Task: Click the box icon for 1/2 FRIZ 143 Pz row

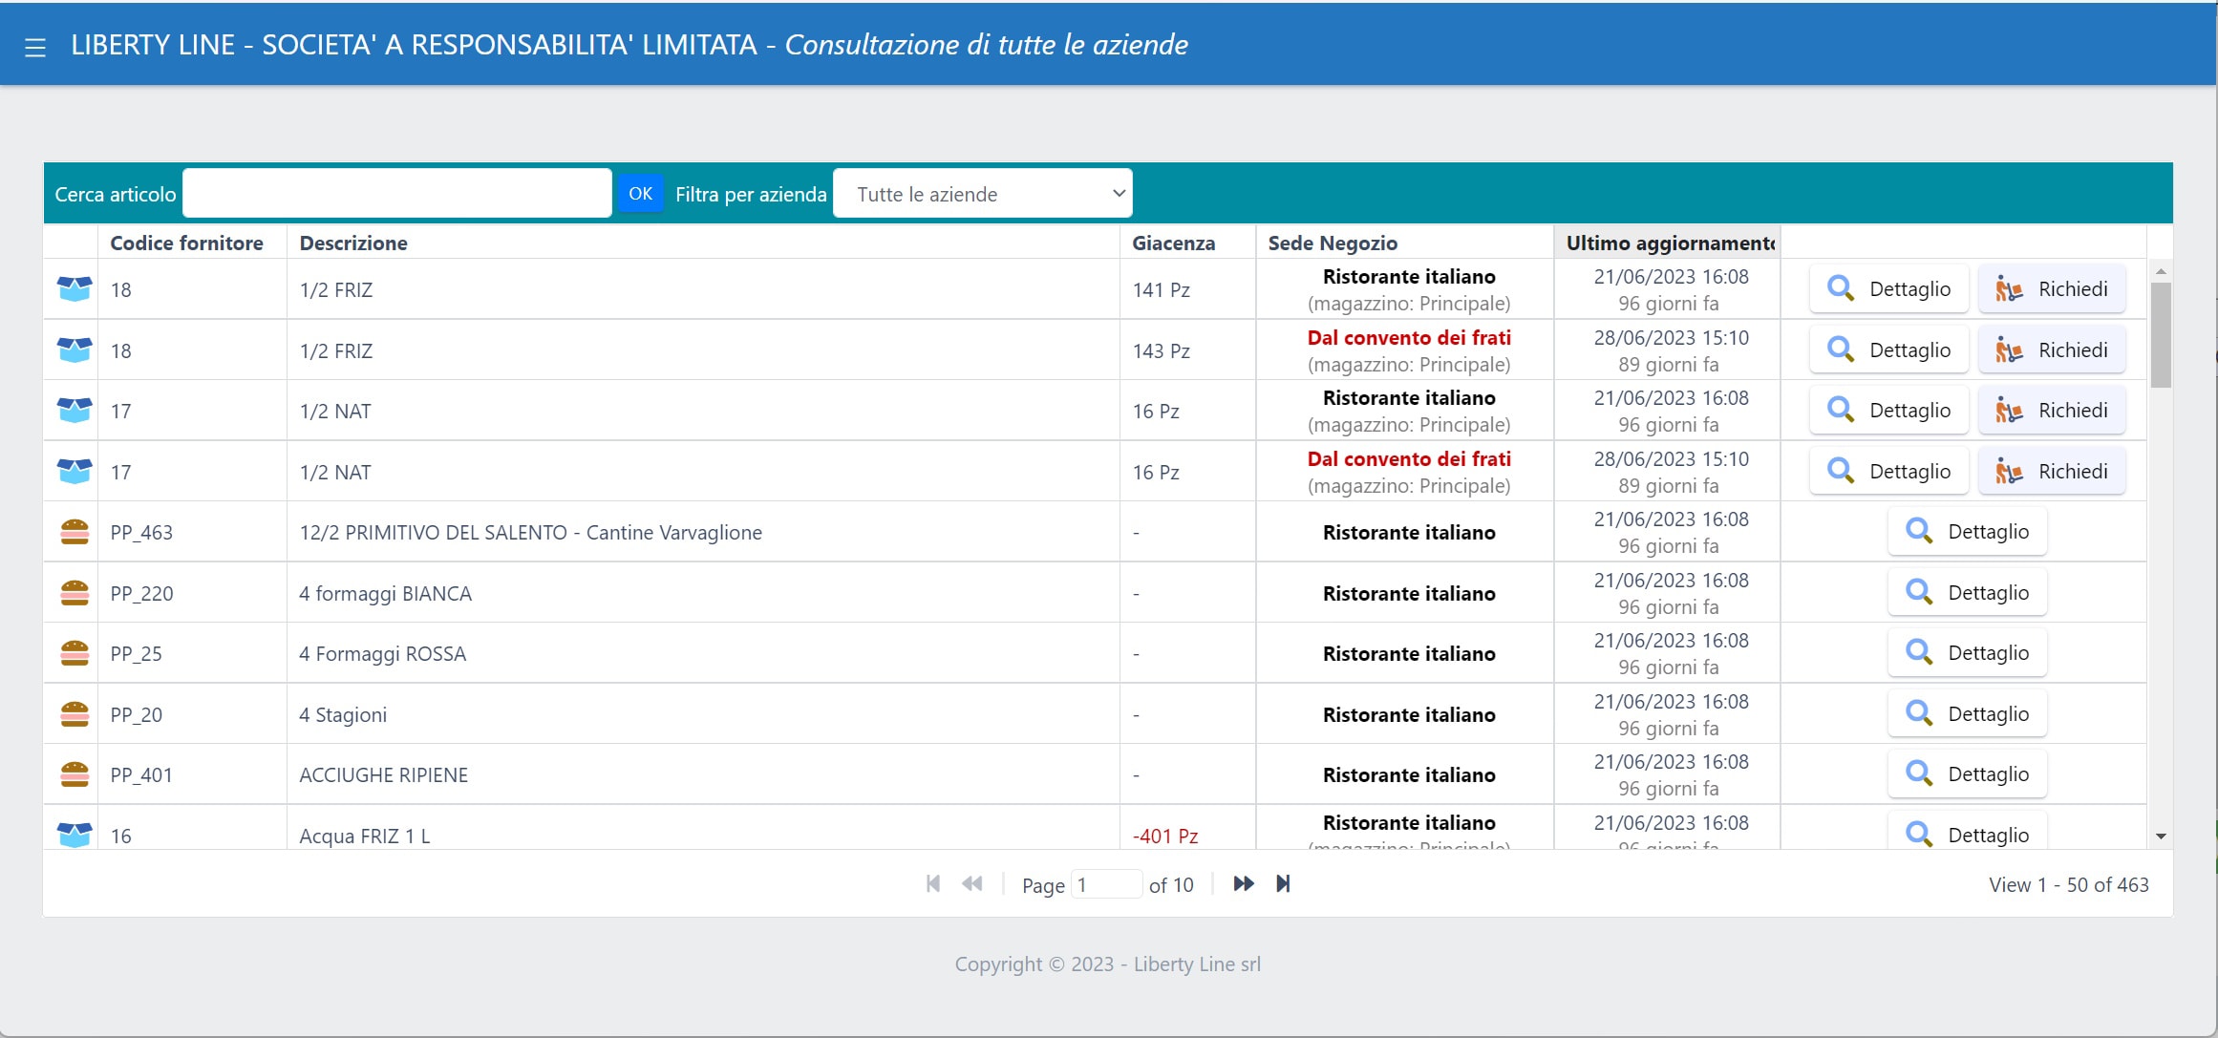Action: (x=75, y=350)
